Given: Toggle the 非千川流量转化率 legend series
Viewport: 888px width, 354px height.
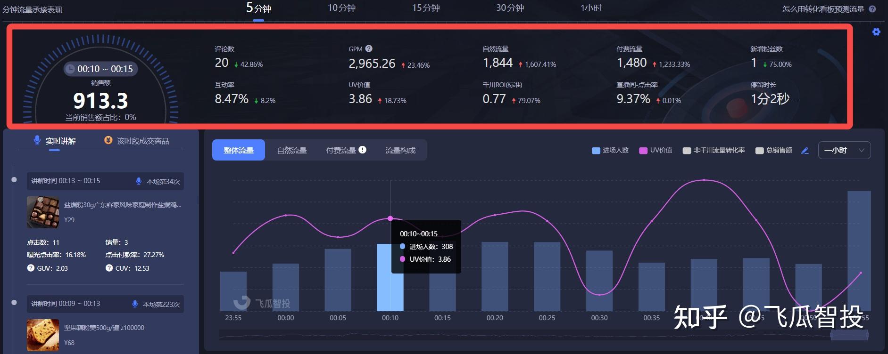Looking at the screenshot, I should coord(714,150).
